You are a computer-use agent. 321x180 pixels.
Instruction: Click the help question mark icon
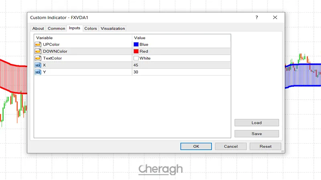pos(256,18)
